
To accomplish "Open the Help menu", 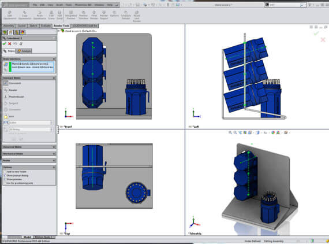I will tap(110, 5).
